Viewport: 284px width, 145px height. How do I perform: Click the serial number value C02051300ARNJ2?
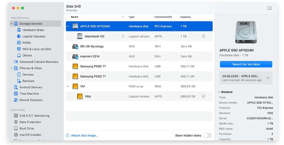260,118
